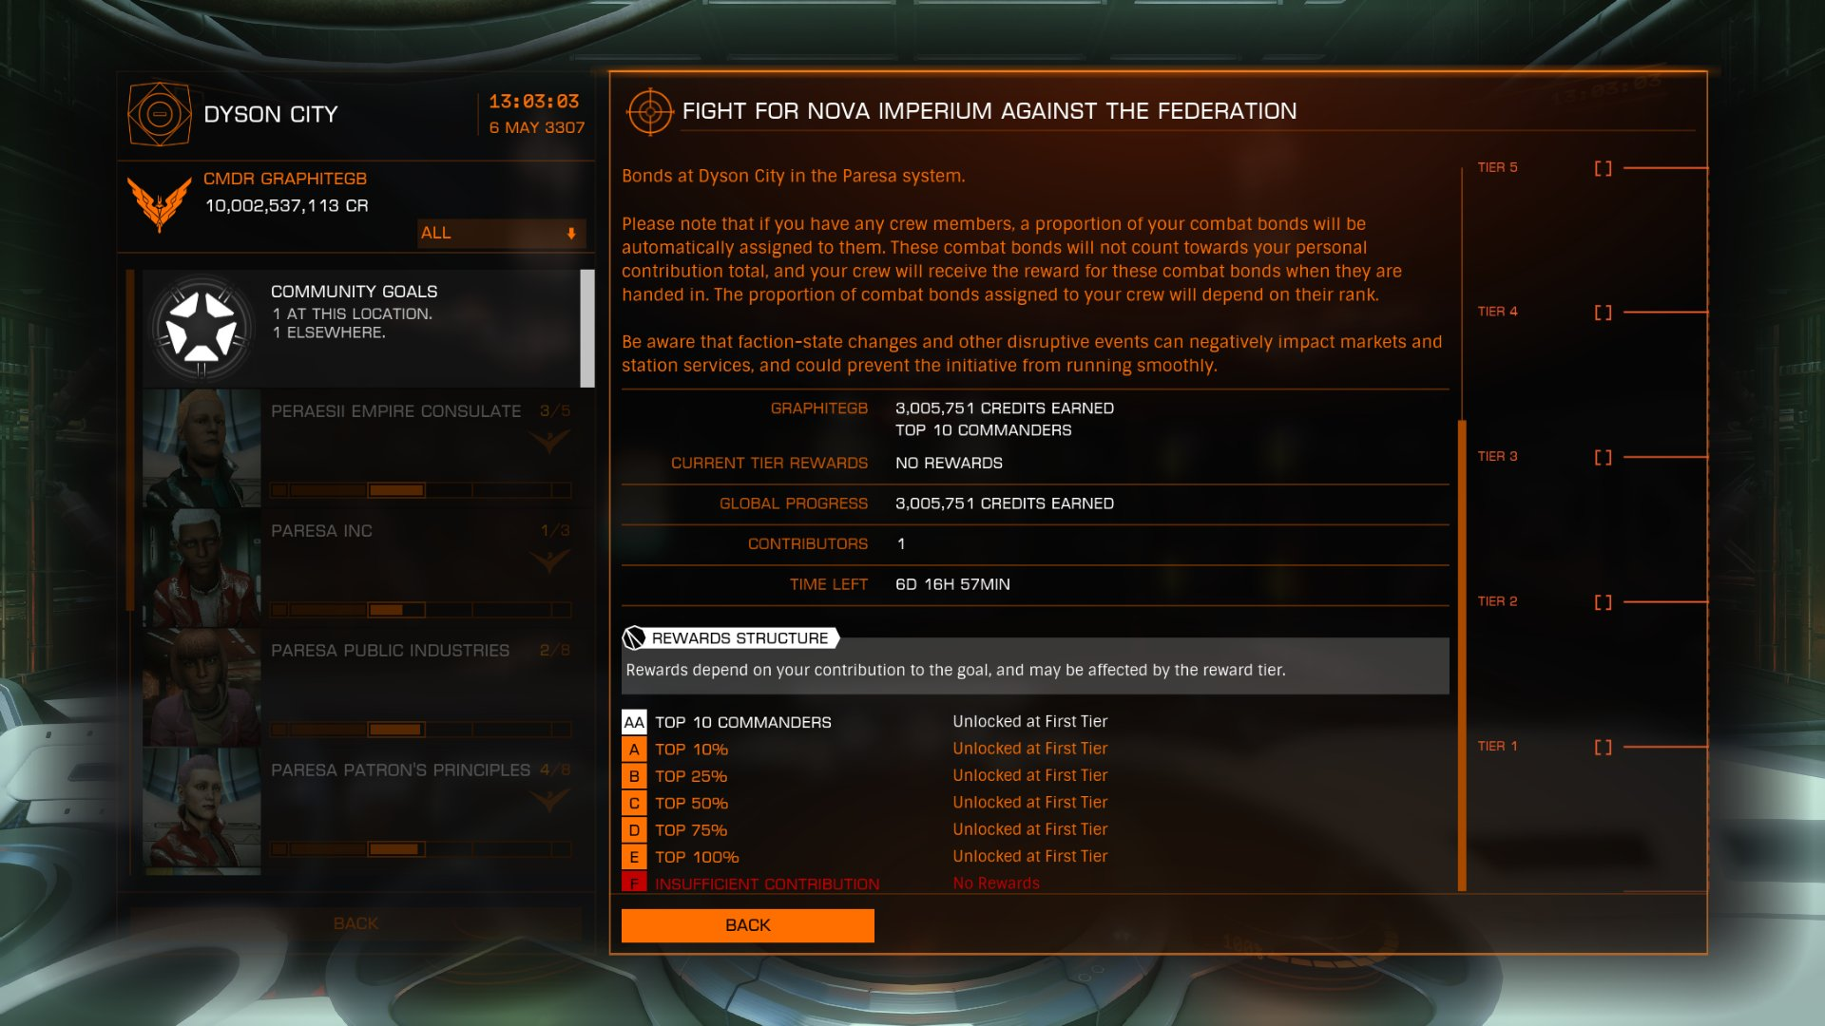Click the combat target crosshair title icon
1825x1026 pixels.
click(650, 112)
